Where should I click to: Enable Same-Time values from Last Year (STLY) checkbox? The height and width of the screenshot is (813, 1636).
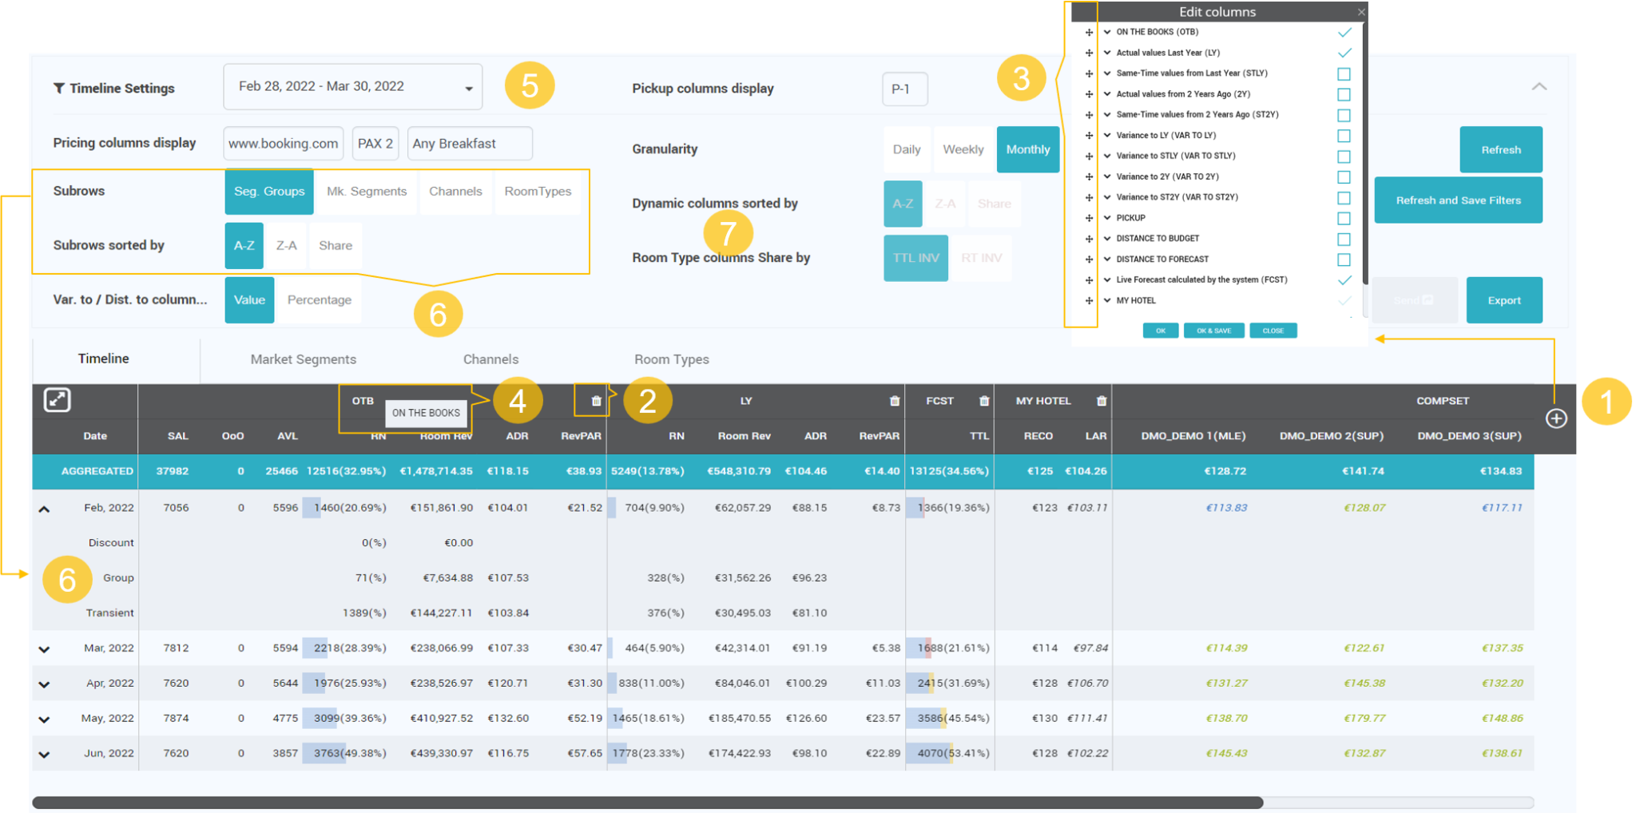point(1344,73)
